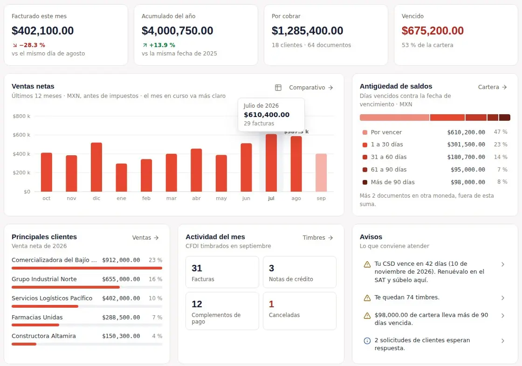Click the Grupo Industrial Norte progress bar

(x=87, y=287)
